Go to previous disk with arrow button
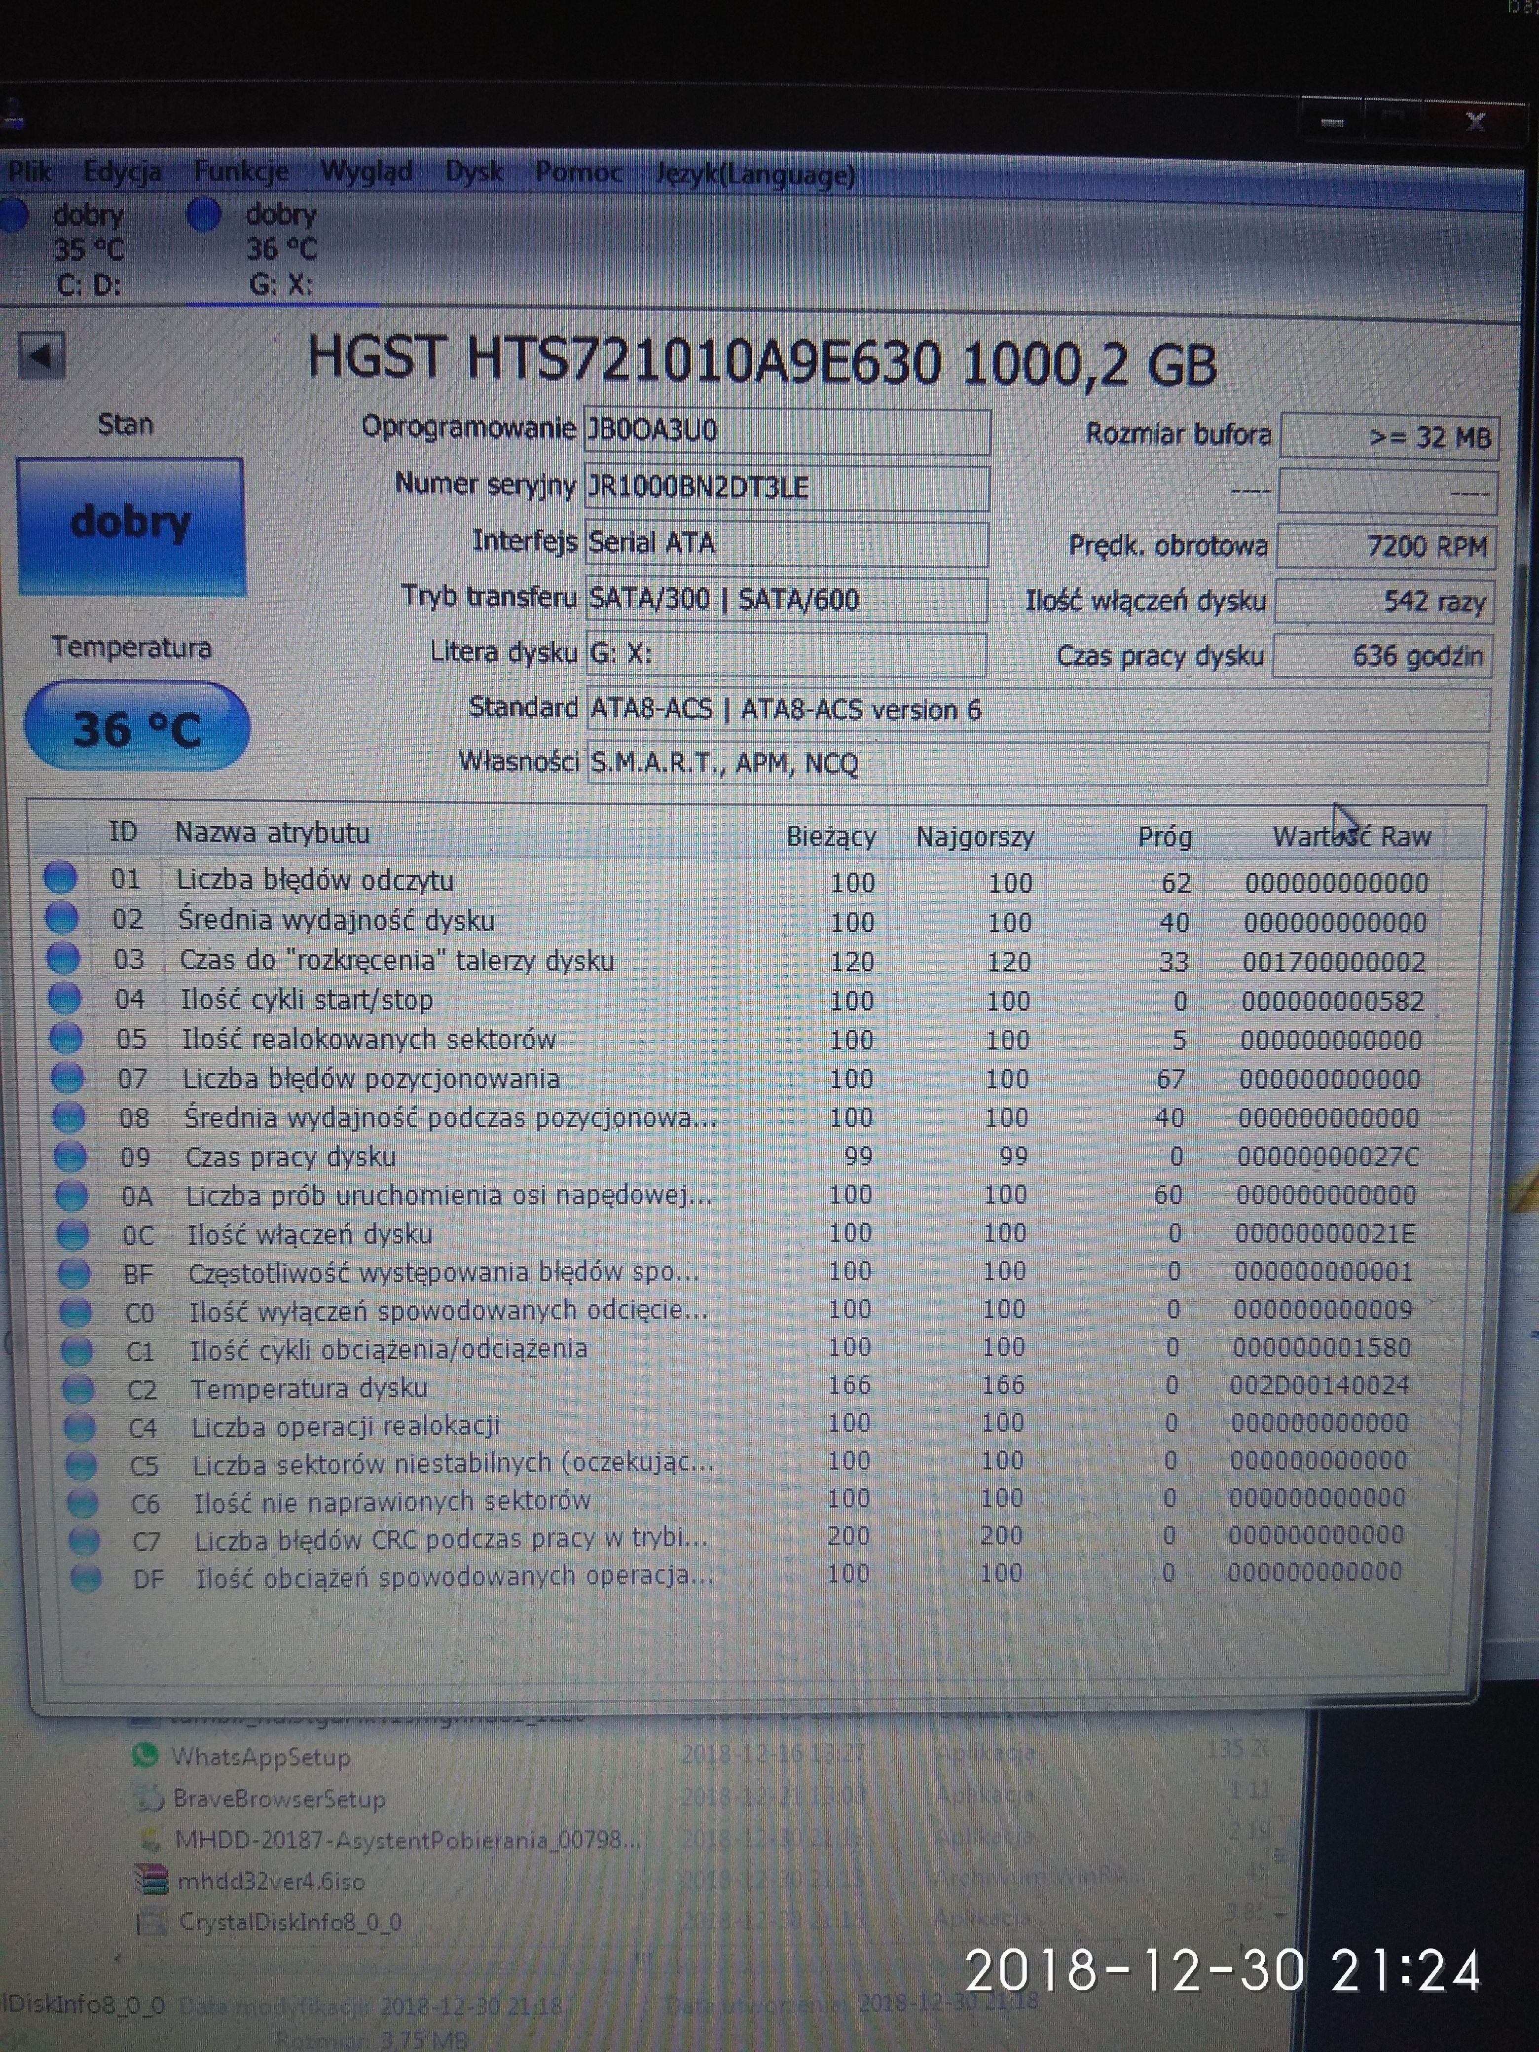The height and width of the screenshot is (2052, 1539). click(x=42, y=356)
